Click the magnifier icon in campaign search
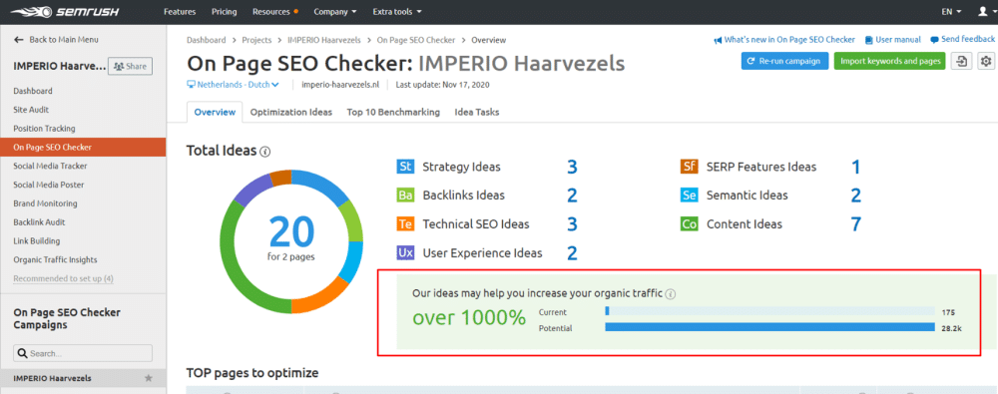Viewport: 998px width, 394px height. click(x=22, y=353)
